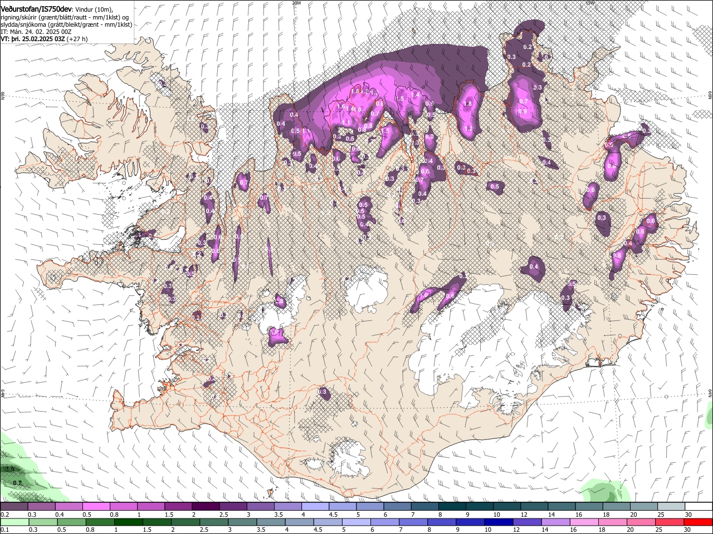
Task: Click the medium green 0.5 swatch in the lower legend row
Action: (72, 522)
